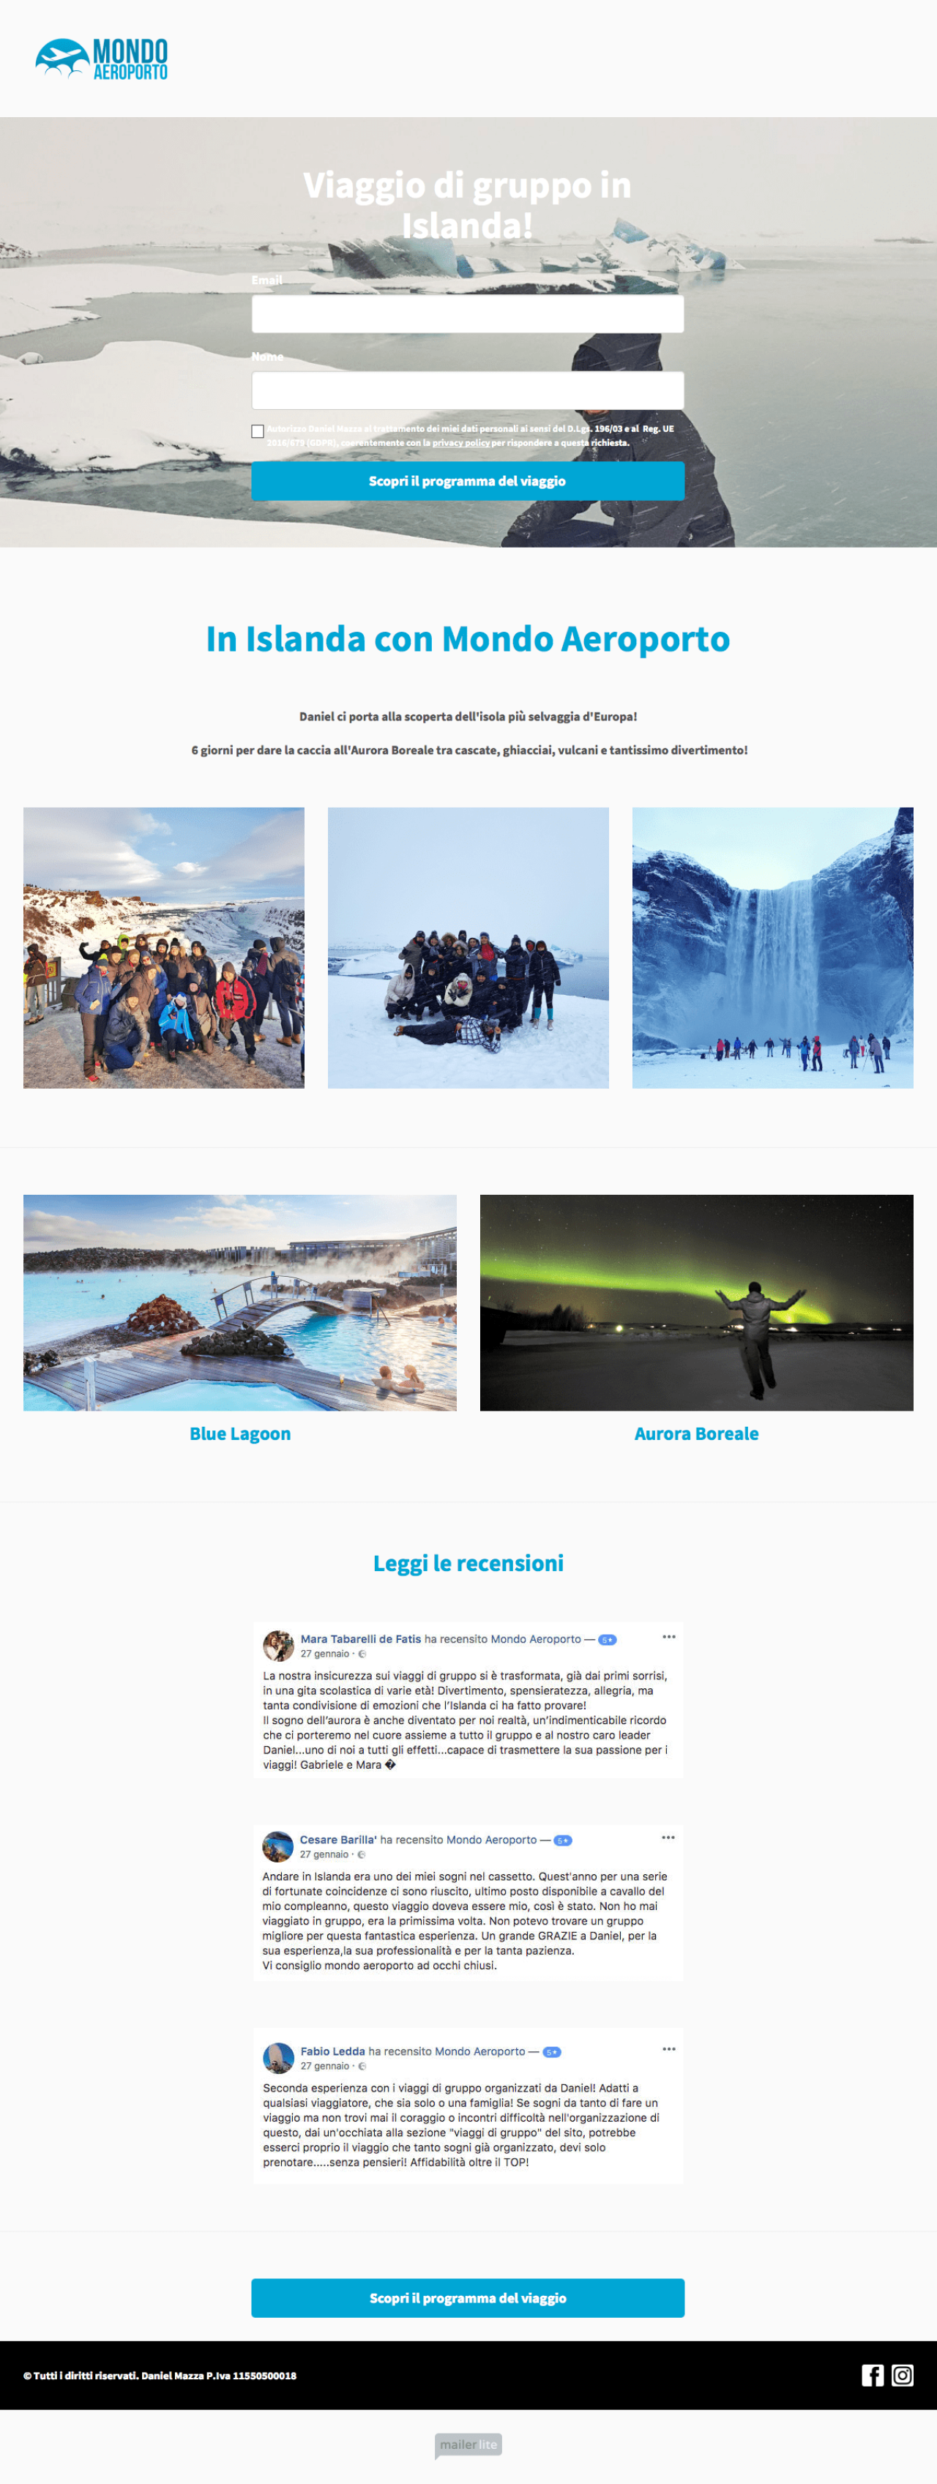This screenshot has width=937, height=2484.
Task: Open the privacy policy link
Action: pyautogui.click(x=460, y=443)
